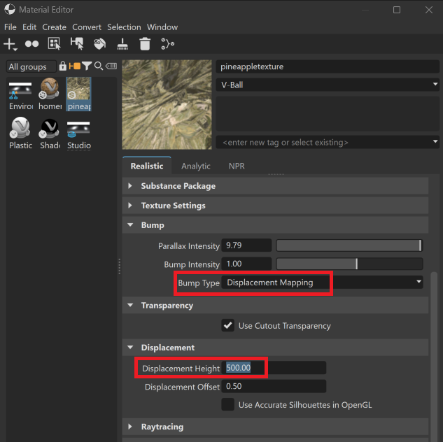Viewport: 443px width, 442px height.
Task: Switch to the NPR tab
Action: coord(237,166)
